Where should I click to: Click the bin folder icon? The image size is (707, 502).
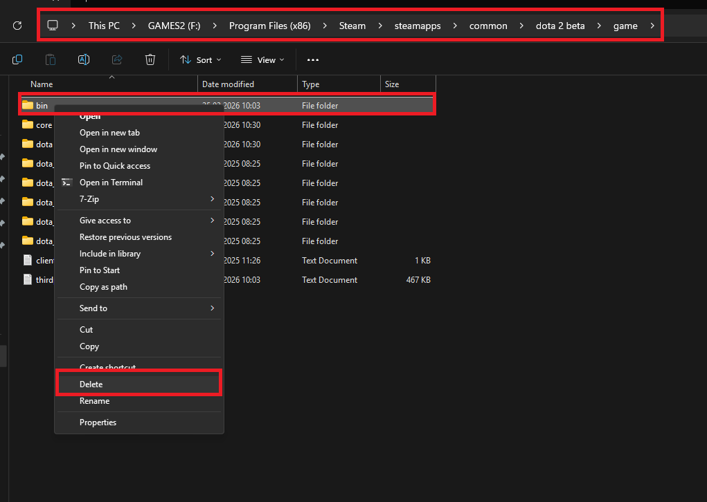[x=28, y=105]
